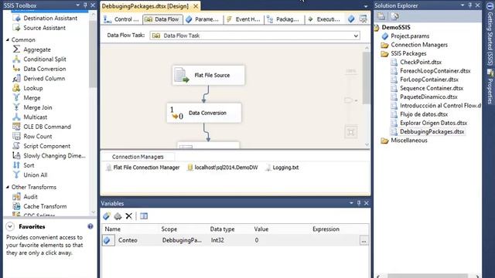The width and height of the screenshot is (495, 278).
Task: Click the zoom fit-to-view icon on canvas
Action: tap(350, 132)
